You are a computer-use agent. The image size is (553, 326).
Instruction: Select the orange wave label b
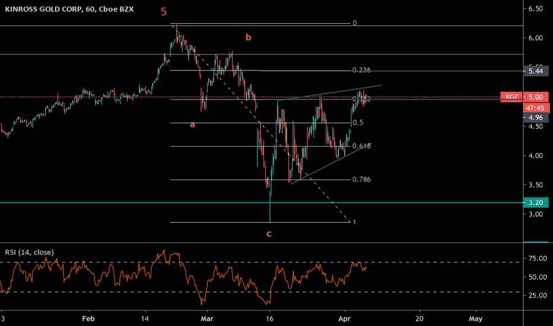248,37
